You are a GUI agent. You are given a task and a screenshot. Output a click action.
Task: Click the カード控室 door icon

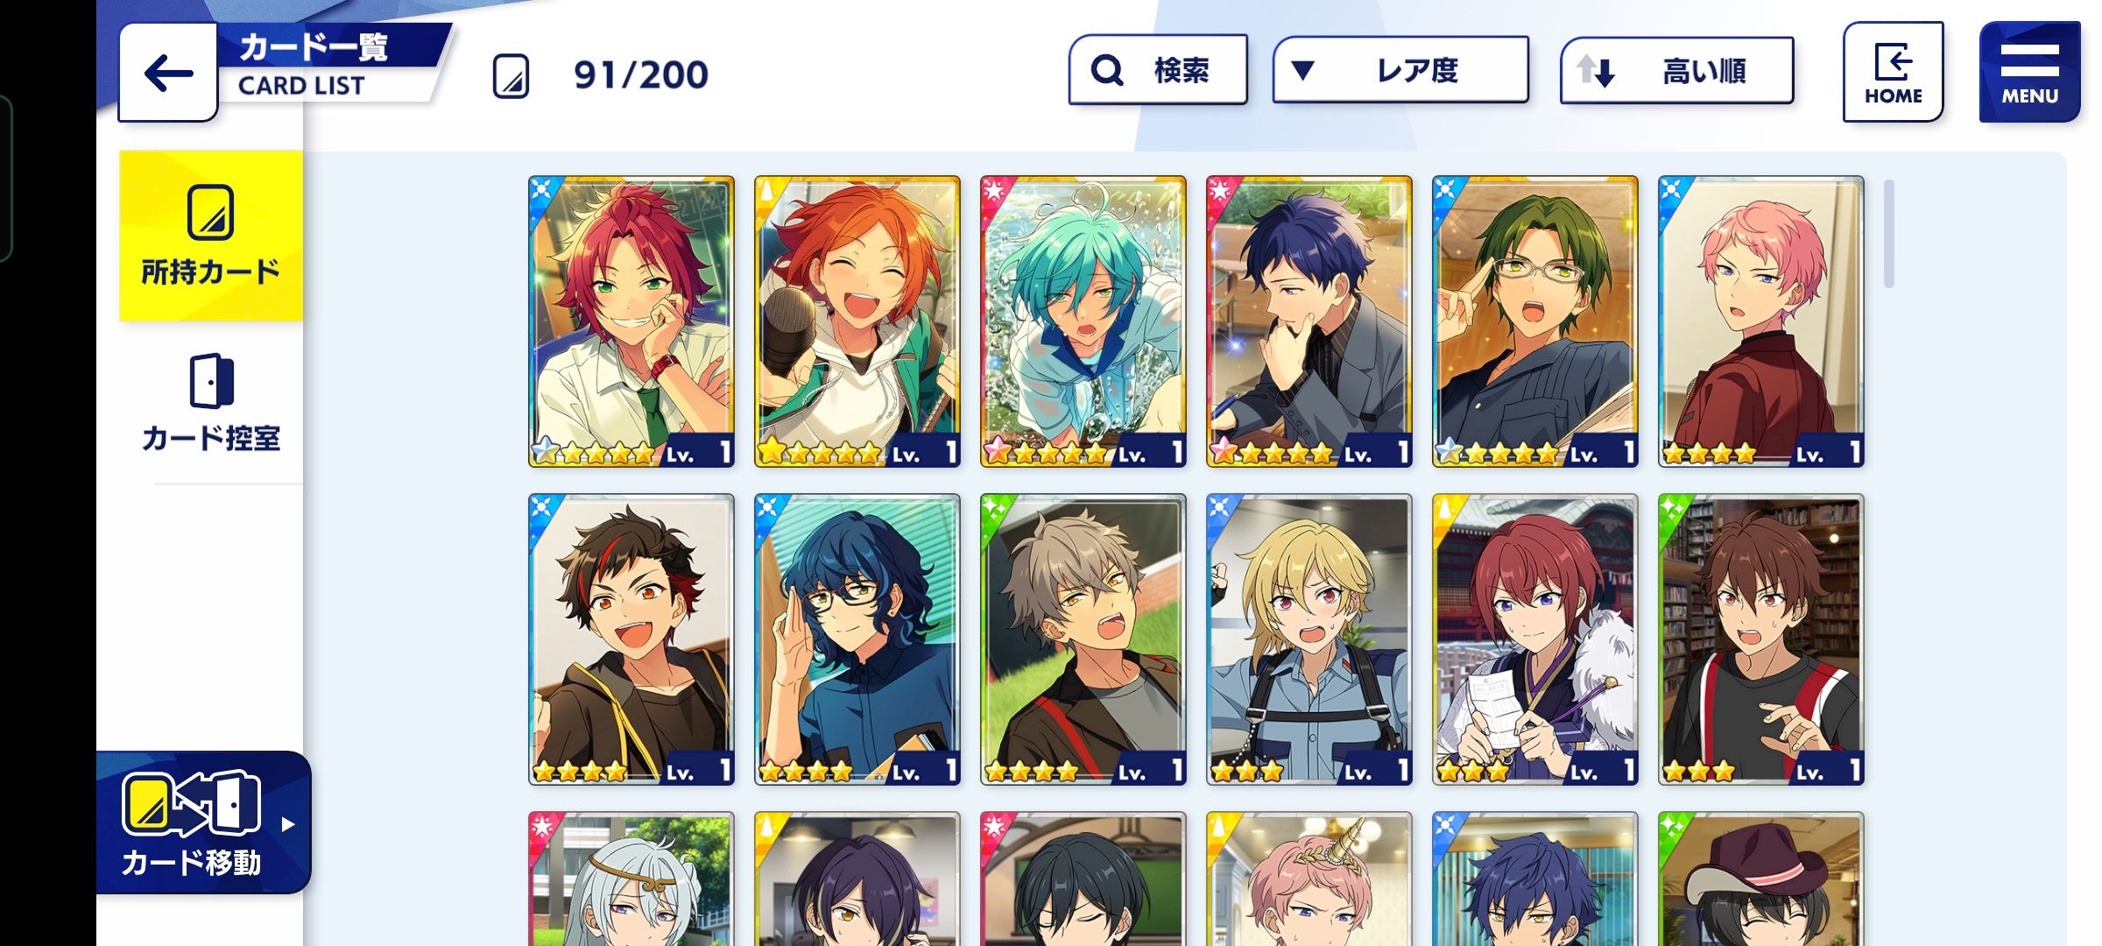pos(211,381)
